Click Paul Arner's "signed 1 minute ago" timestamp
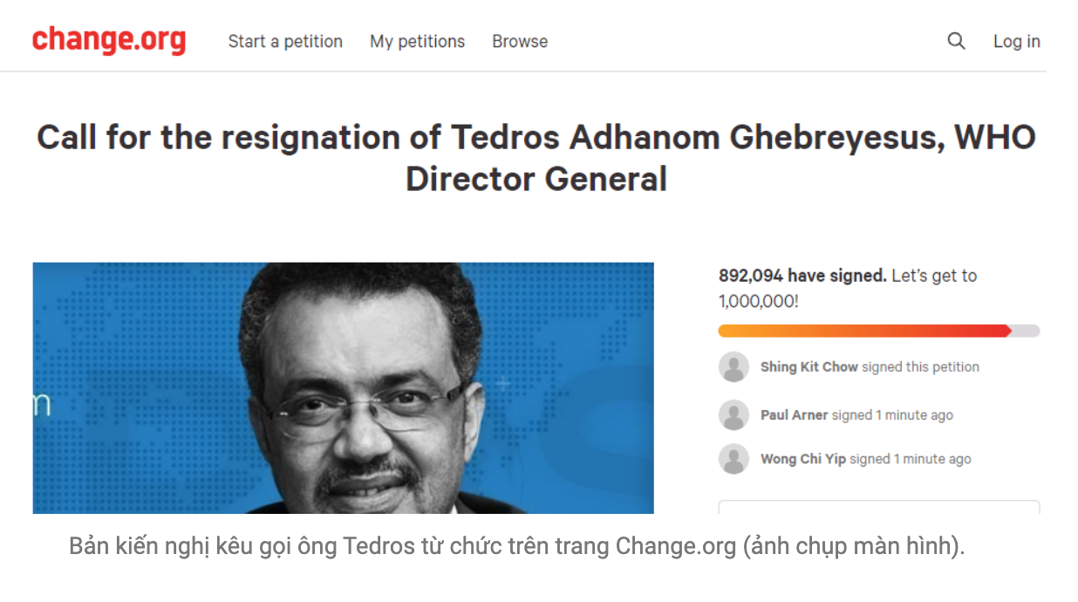The image size is (1078, 602). (x=892, y=415)
